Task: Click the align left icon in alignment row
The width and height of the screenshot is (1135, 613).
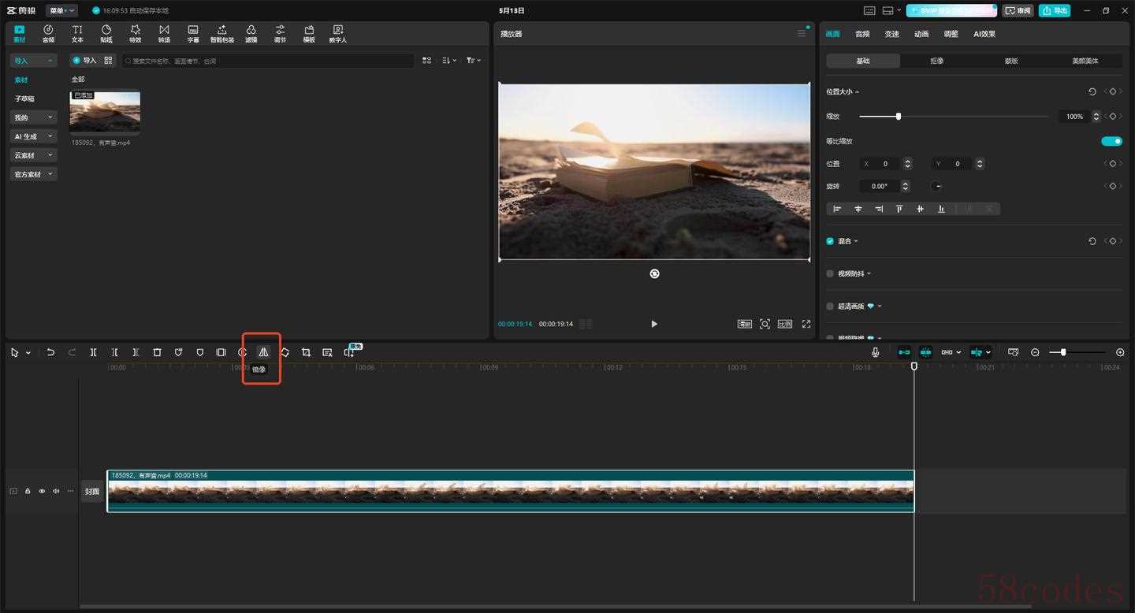Action: 837,209
